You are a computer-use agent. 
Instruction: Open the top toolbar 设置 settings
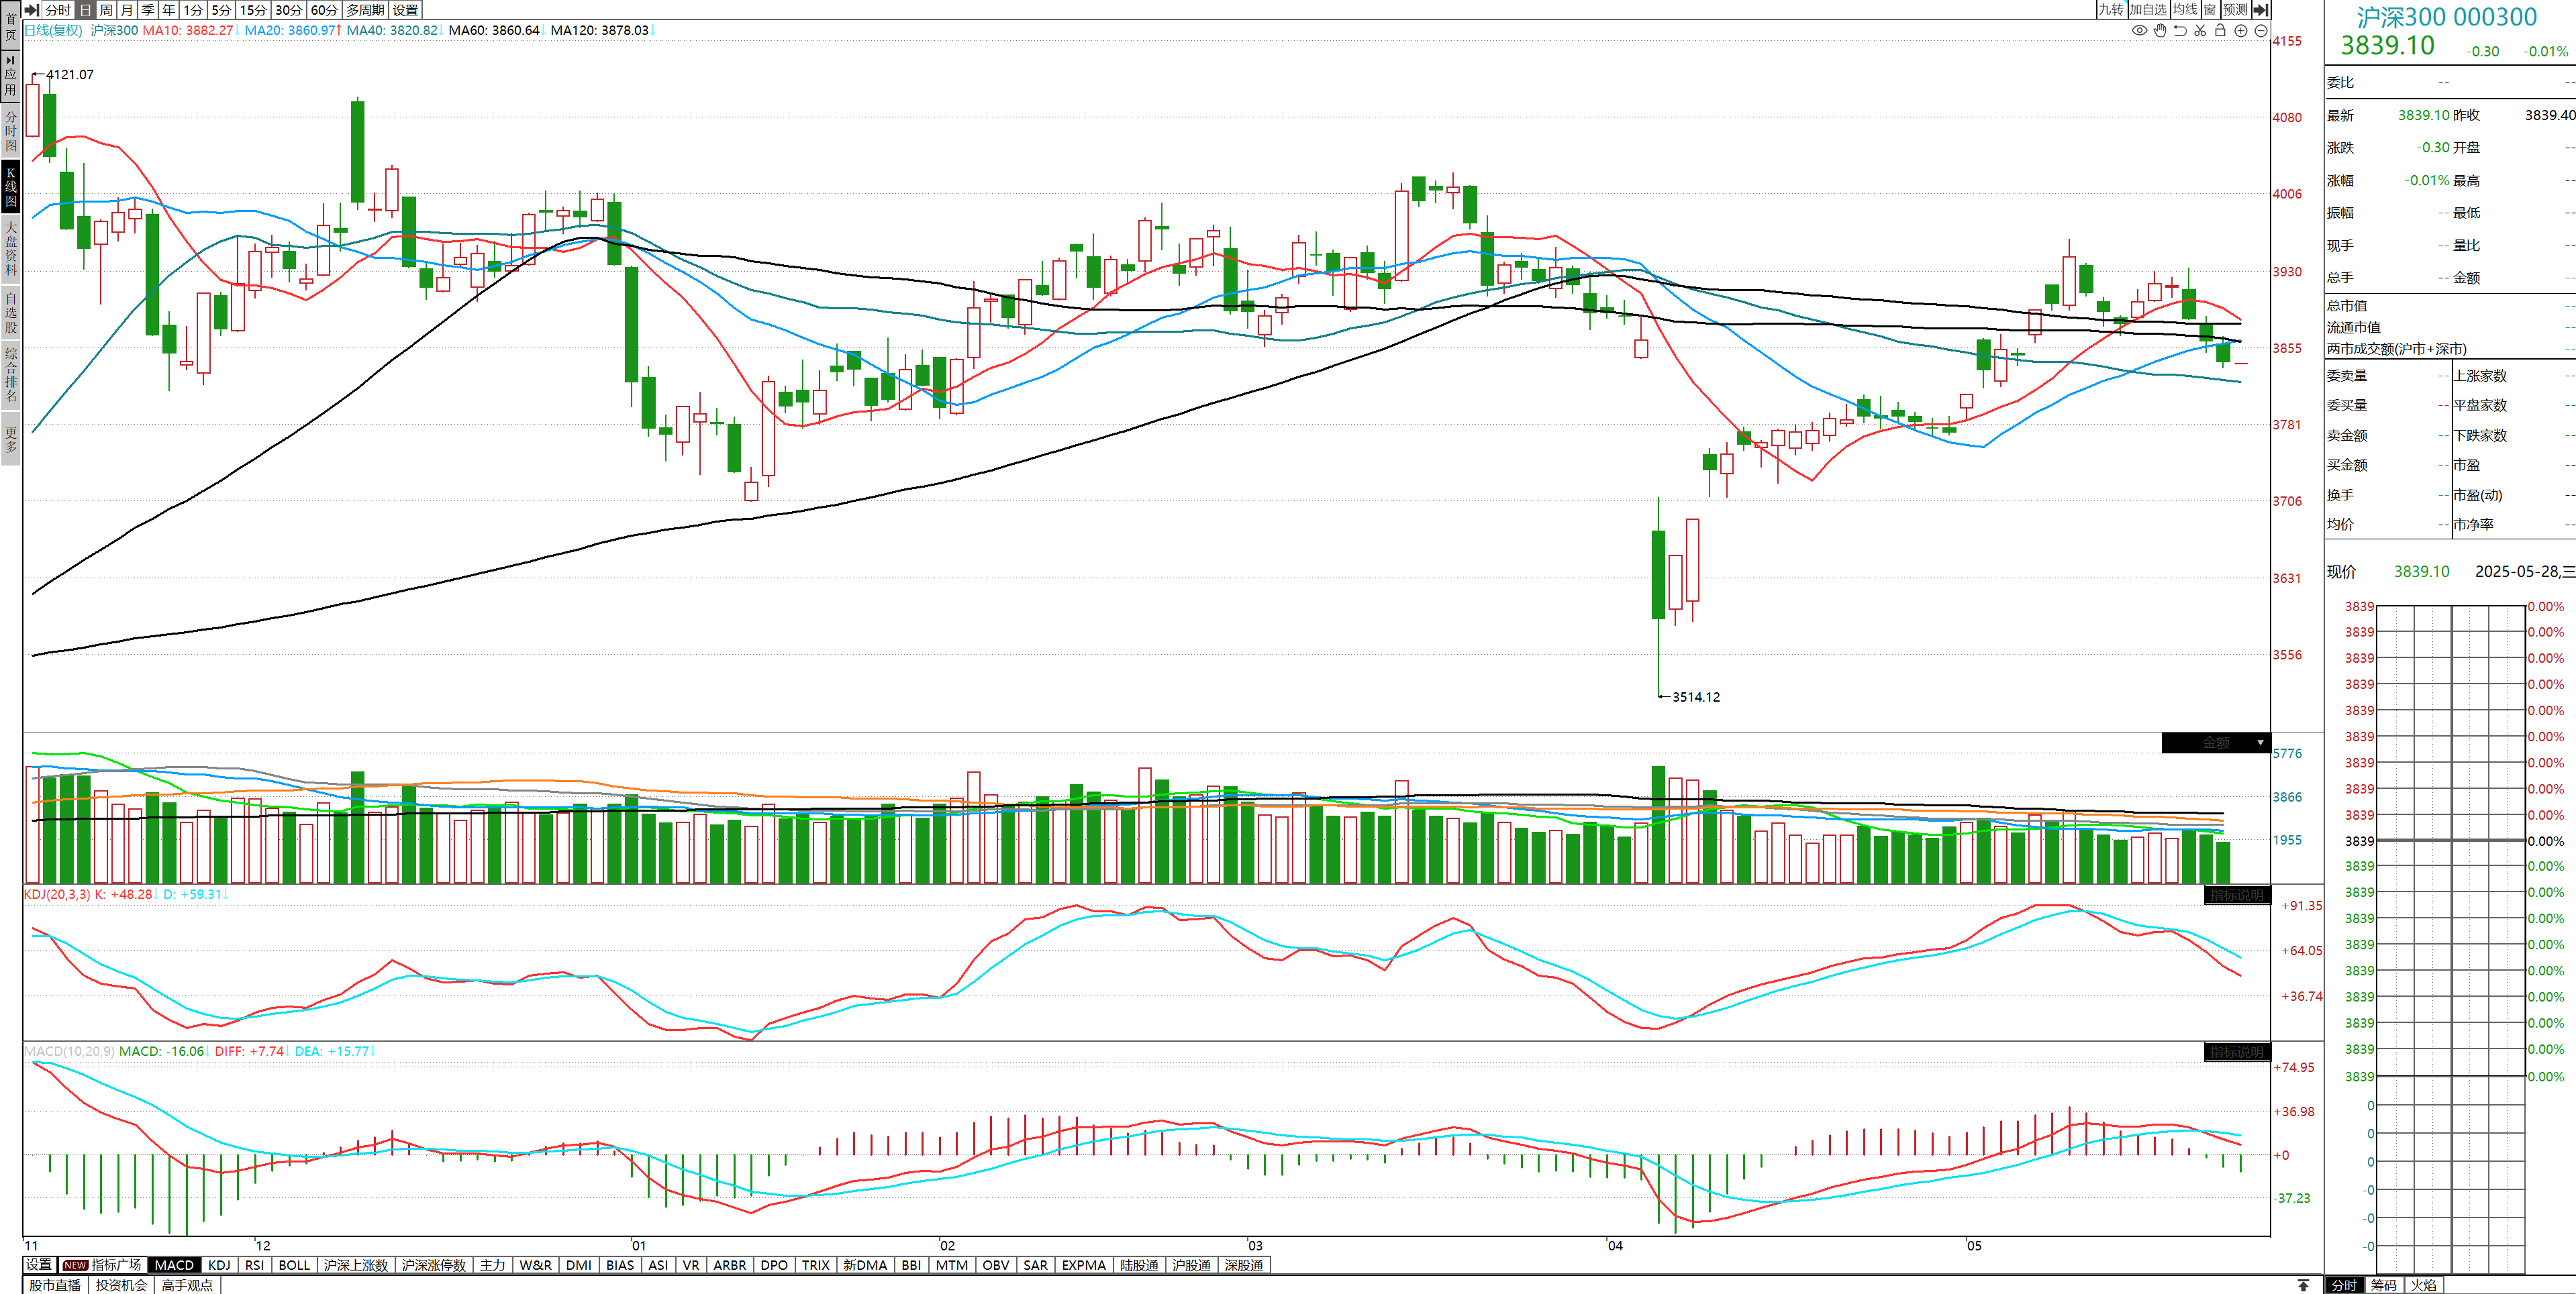click(406, 9)
